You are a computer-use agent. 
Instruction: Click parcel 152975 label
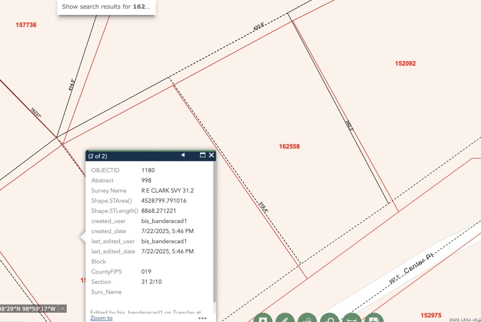coord(431,315)
